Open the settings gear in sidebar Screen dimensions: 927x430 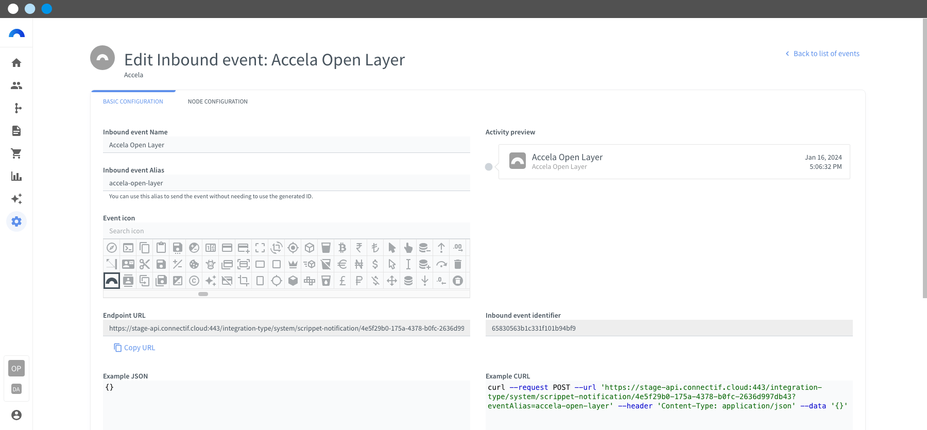pyautogui.click(x=16, y=221)
